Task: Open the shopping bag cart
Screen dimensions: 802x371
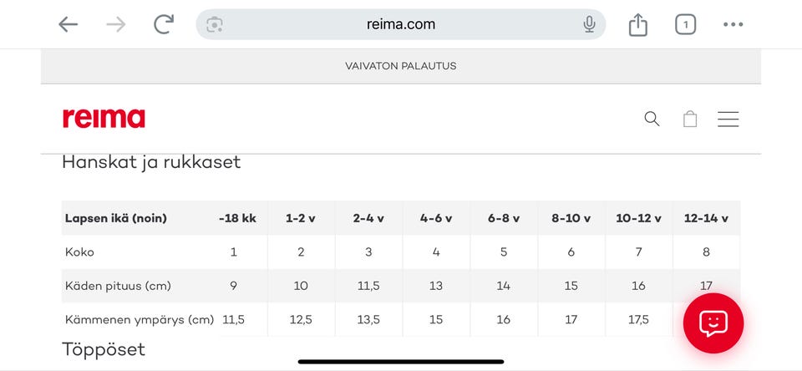Action: point(690,119)
